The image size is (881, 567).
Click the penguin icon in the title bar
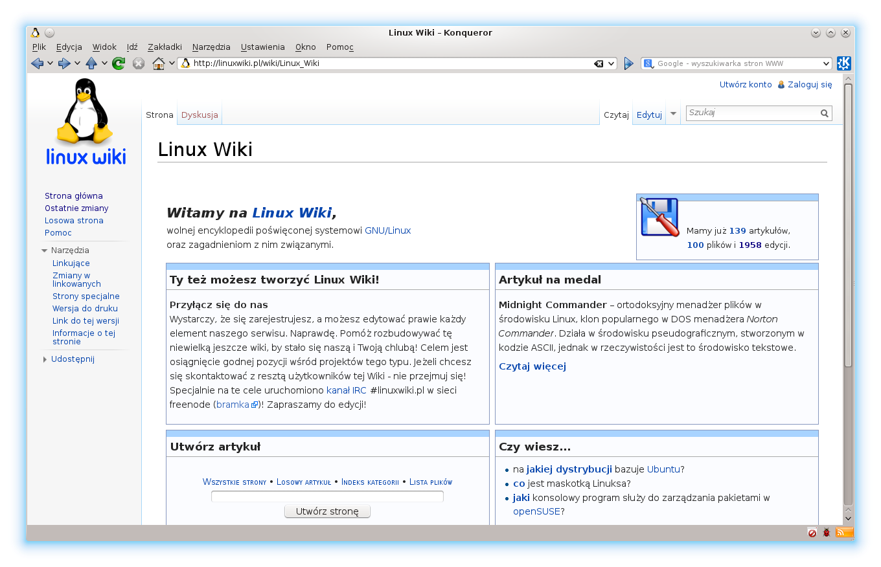36,33
